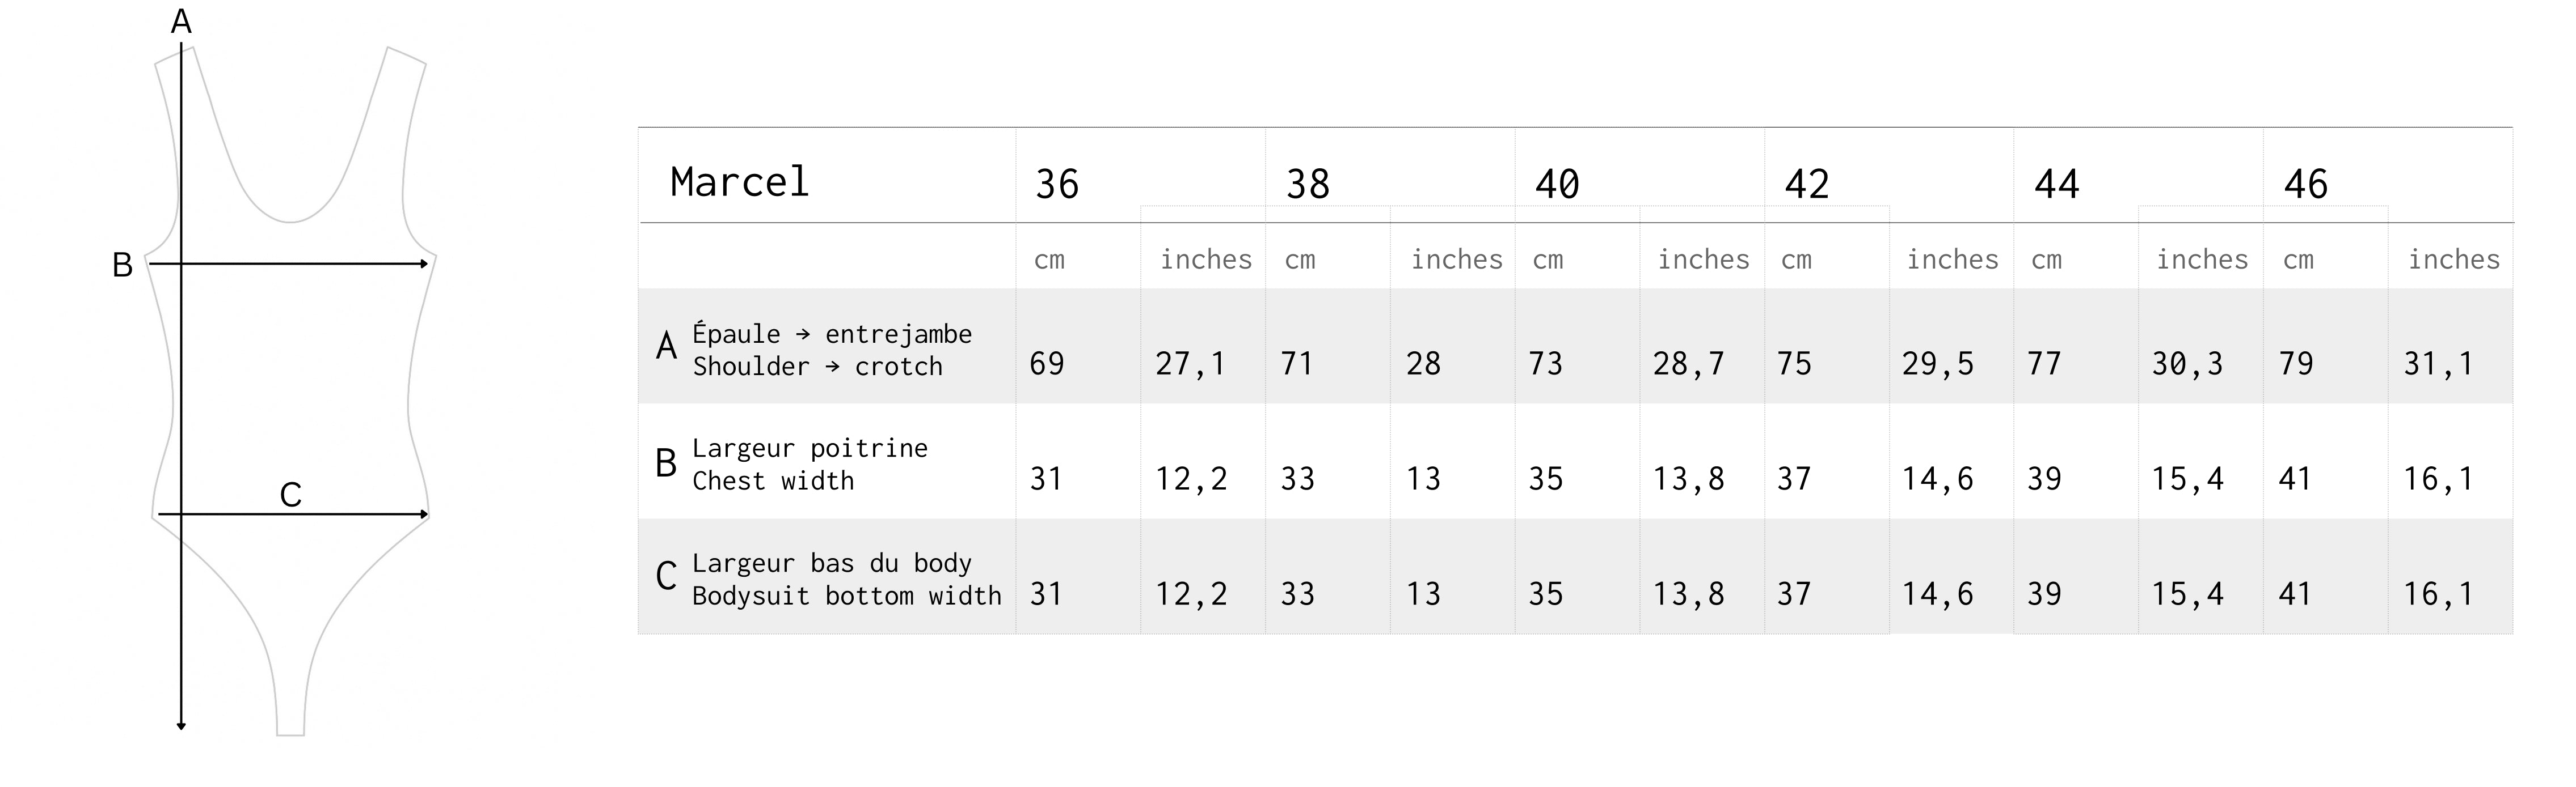Select the size 44 column header
Screen dimensions: 2576x787
pos(2057,185)
